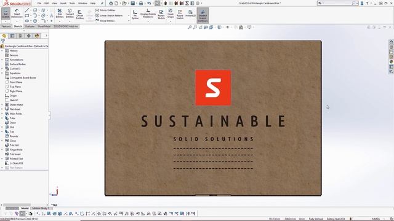Click the Rebuild traffic light icon
This screenshot has height=221, width=394.
tap(166, 3)
